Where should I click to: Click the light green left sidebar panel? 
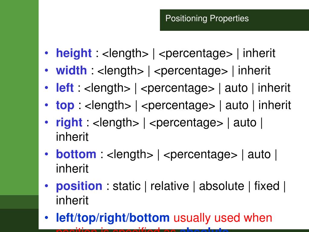click(x=19, y=98)
